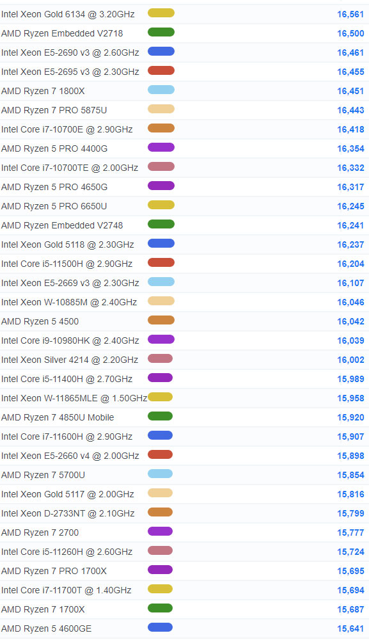The height and width of the screenshot is (640, 369).
Task: Select AMD Ryzen 7 PRO 1700X name
Action: pyautogui.click(x=54, y=571)
